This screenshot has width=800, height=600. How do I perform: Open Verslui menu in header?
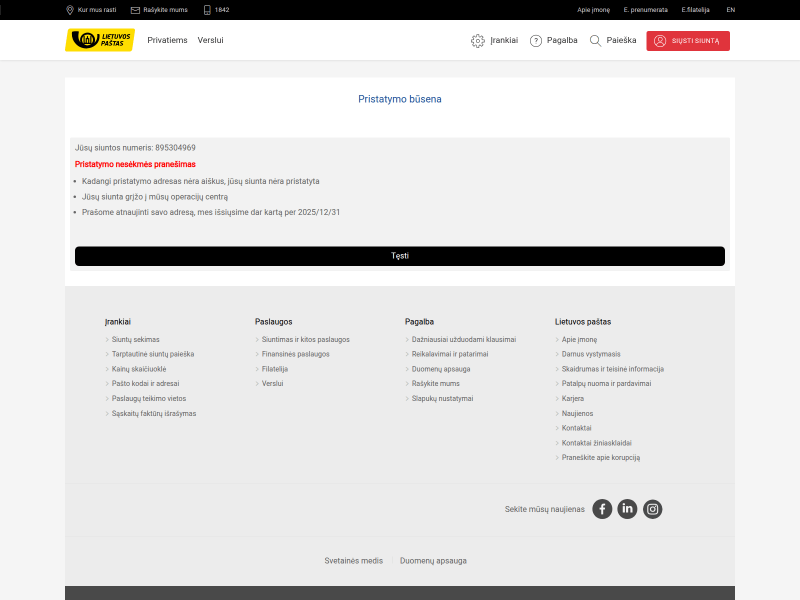click(x=210, y=40)
